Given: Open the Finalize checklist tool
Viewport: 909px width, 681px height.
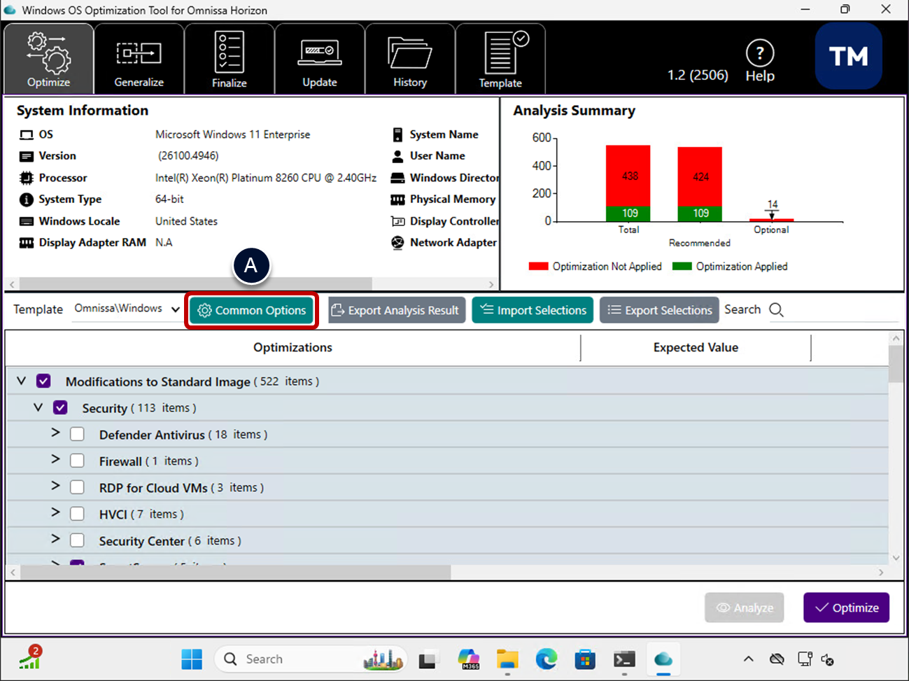Looking at the screenshot, I should point(229,59).
